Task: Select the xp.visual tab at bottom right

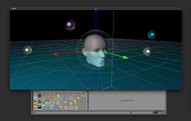Action: click(160, 113)
